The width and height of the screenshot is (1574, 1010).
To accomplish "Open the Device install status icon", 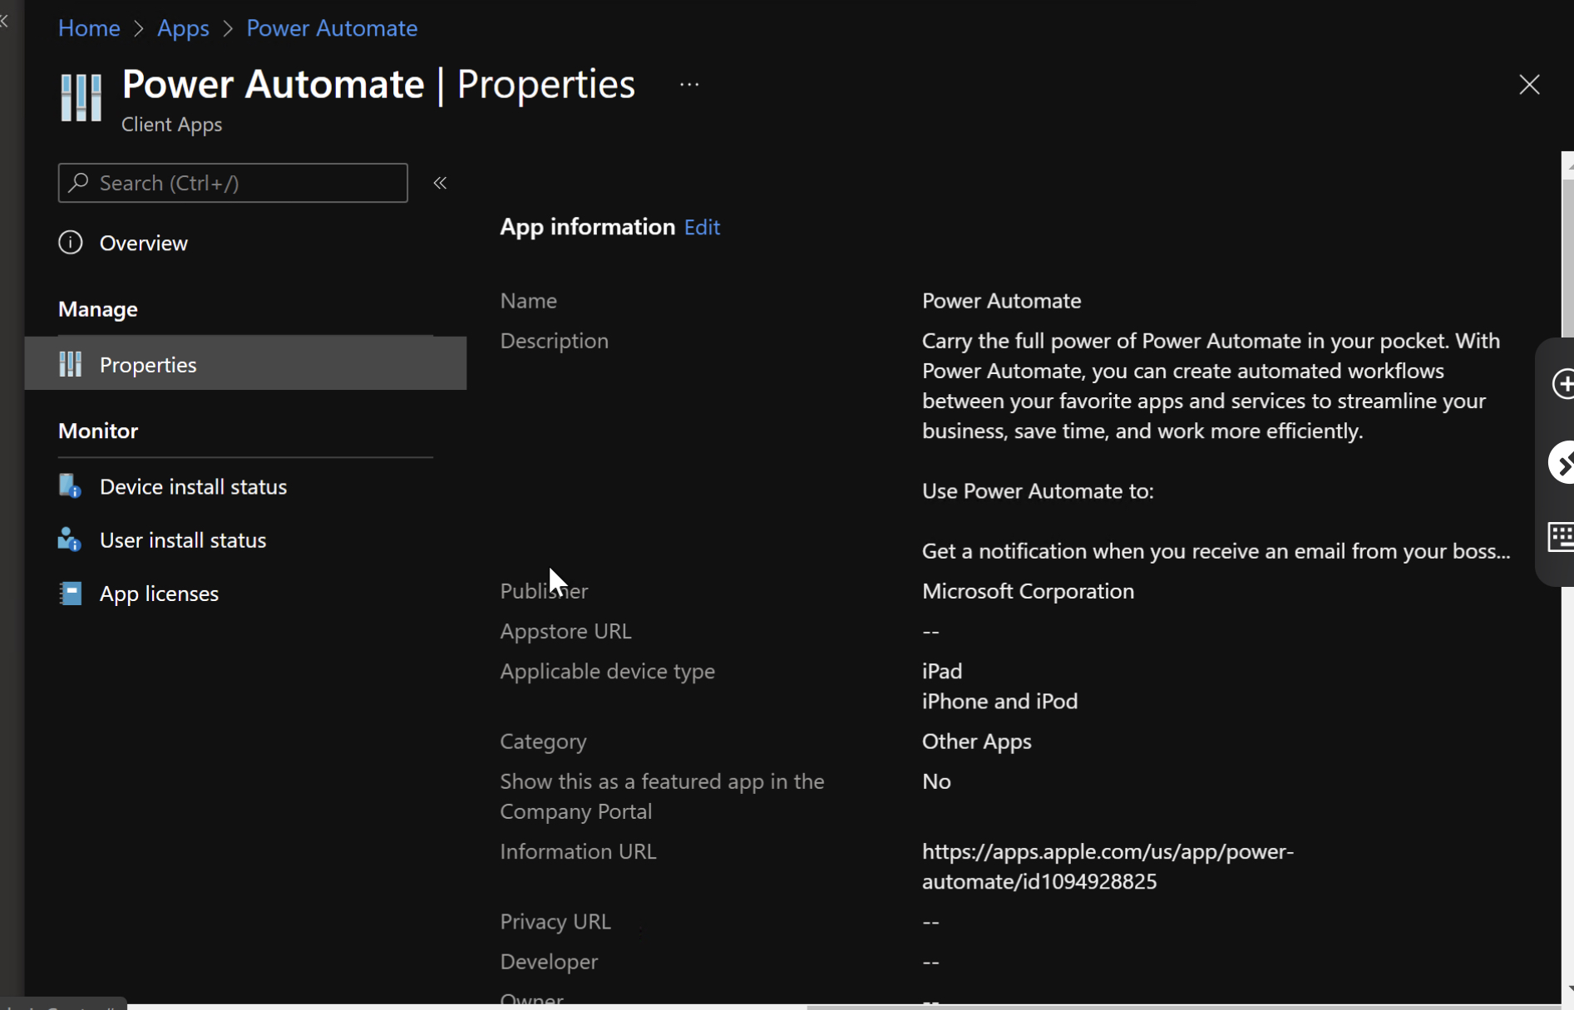I will pos(70,485).
